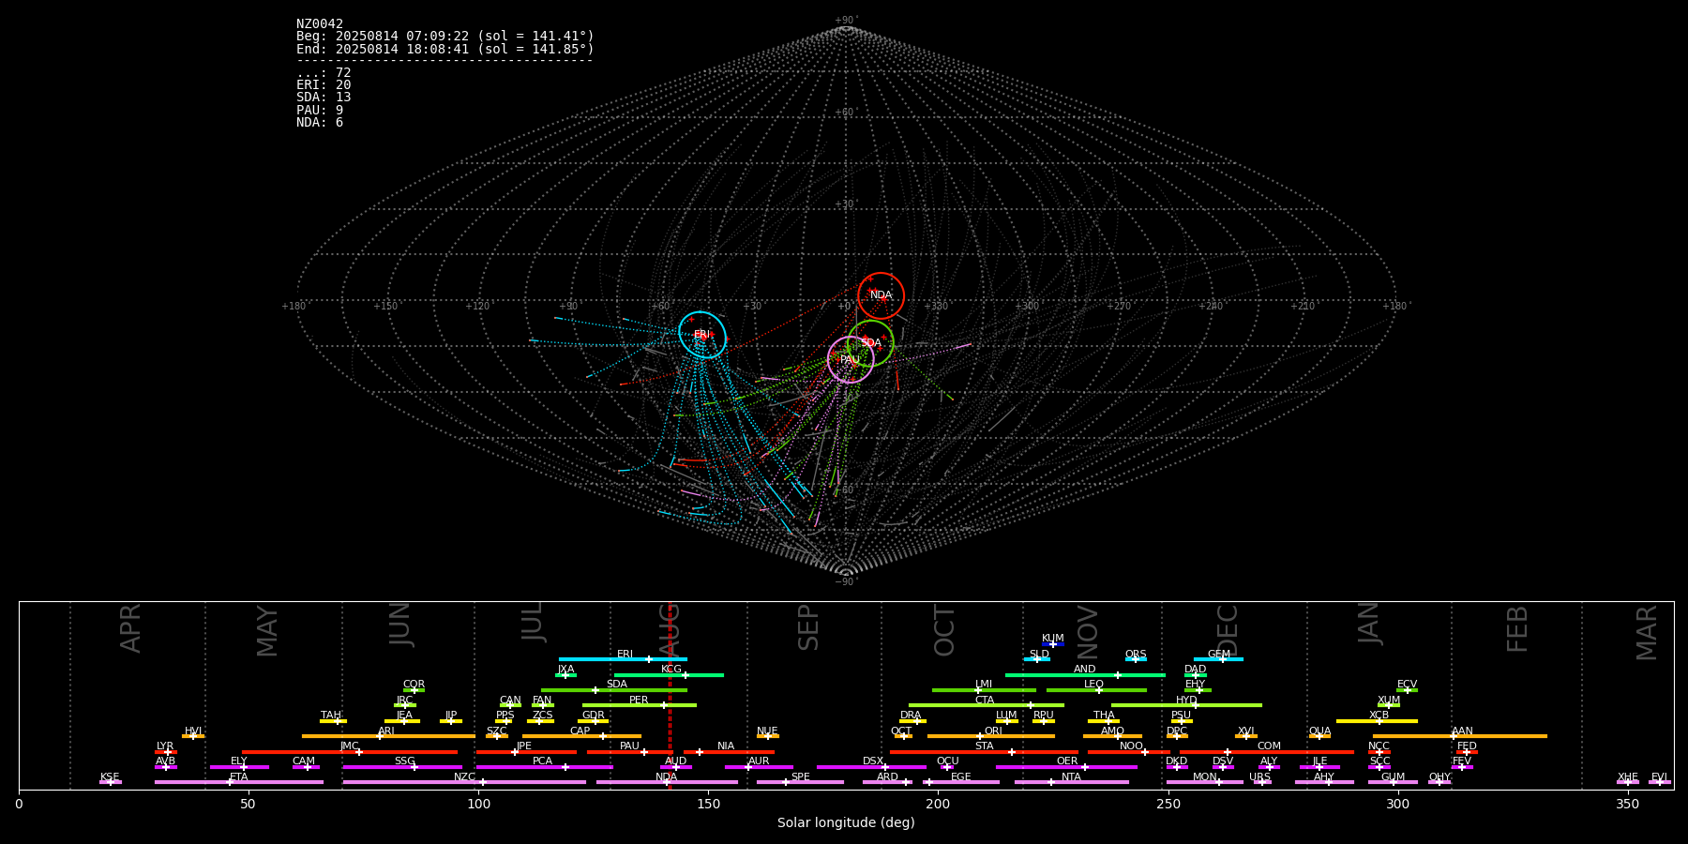Screen dimensions: 1688x844
Task: Click the NTA shower bar in timeline
Action: (1072, 782)
